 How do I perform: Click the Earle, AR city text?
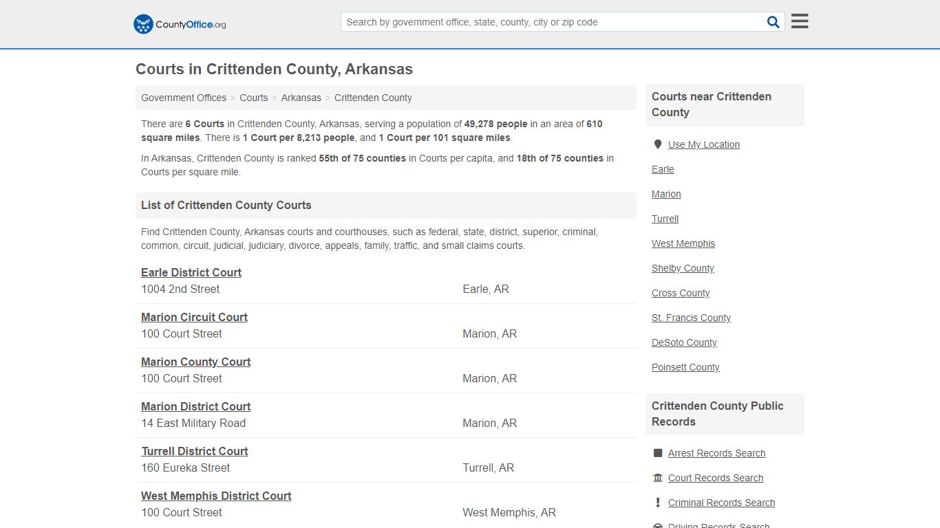pyautogui.click(x=486, y=289)
